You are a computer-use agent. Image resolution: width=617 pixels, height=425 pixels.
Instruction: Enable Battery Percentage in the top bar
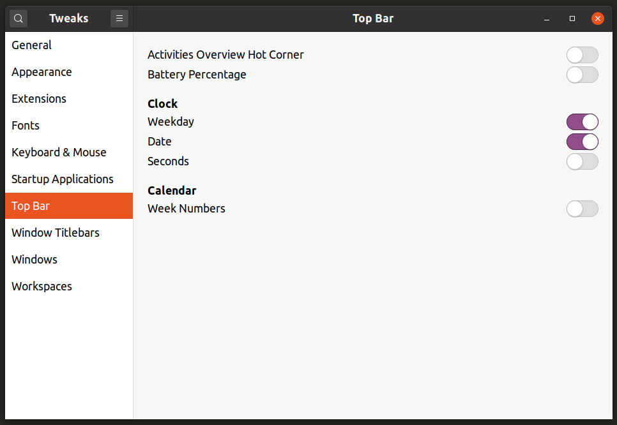[x=582, y=75]
